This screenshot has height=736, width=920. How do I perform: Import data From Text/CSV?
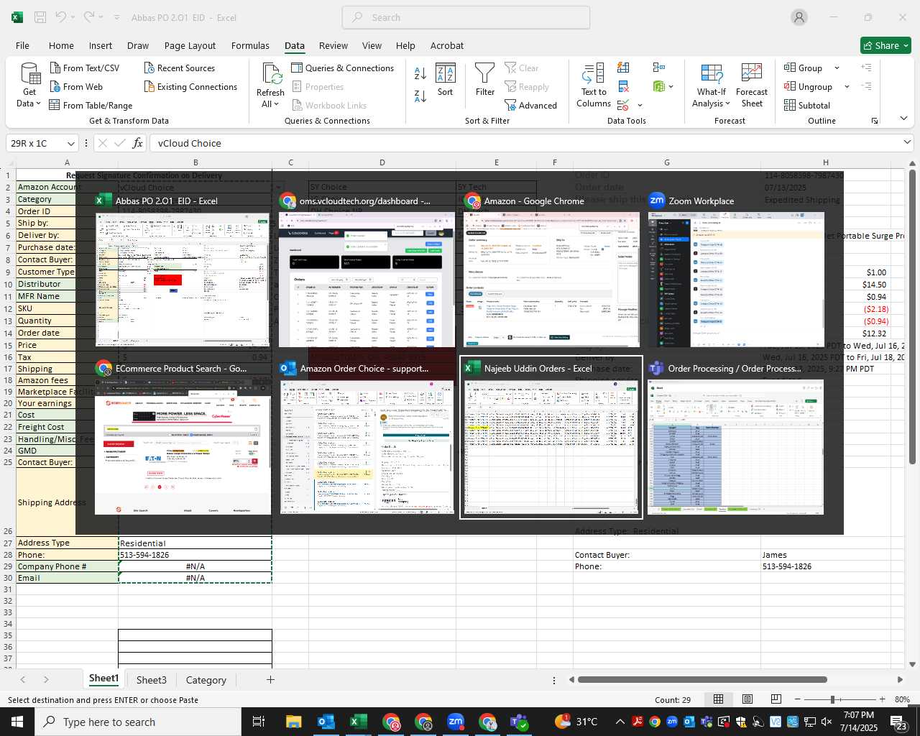[84, 68]
